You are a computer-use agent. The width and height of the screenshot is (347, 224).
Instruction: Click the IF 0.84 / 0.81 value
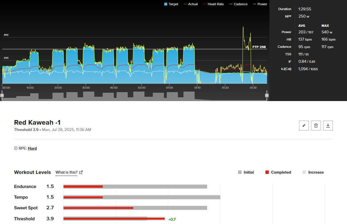coord(307,61)
